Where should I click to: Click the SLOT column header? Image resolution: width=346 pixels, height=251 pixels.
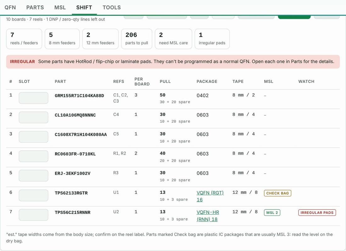[x=24, y=81]
